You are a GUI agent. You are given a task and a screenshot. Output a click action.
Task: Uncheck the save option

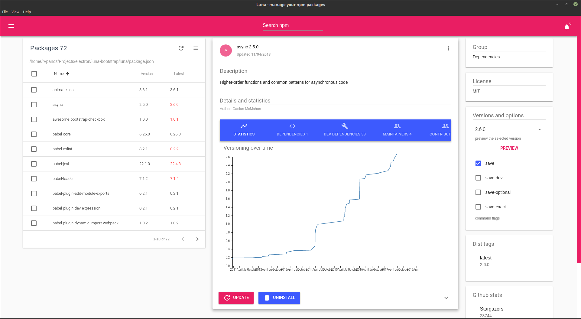(x=478, y=163)
